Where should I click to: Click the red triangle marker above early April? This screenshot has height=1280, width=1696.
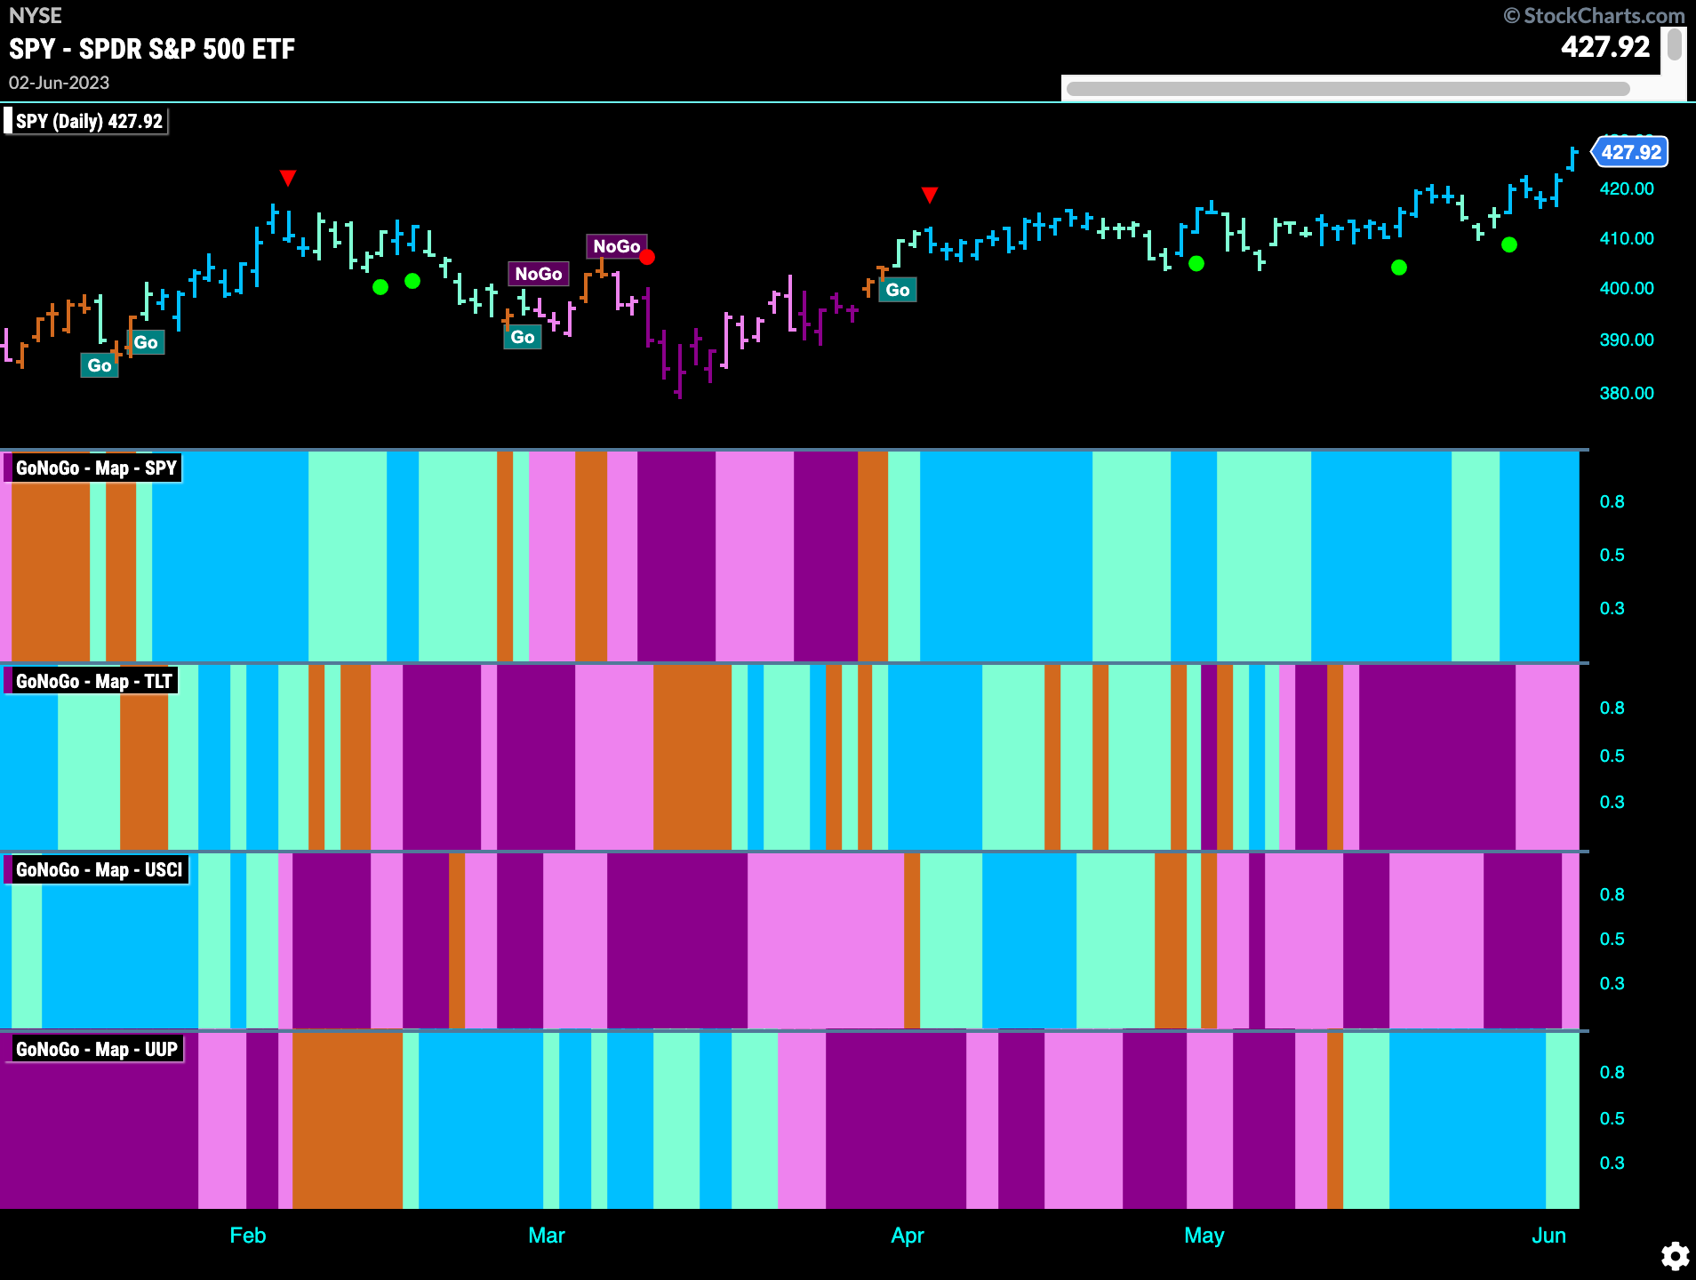[929, 195]
